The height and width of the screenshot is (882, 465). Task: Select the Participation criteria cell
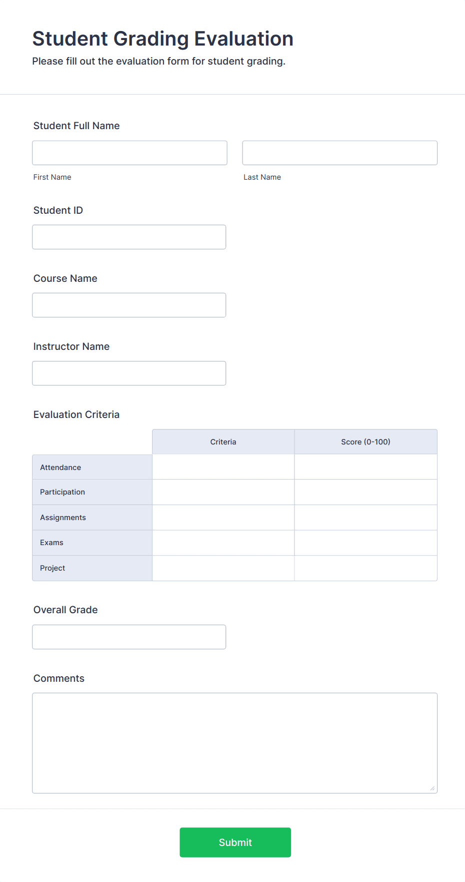[x=223, y=492]
